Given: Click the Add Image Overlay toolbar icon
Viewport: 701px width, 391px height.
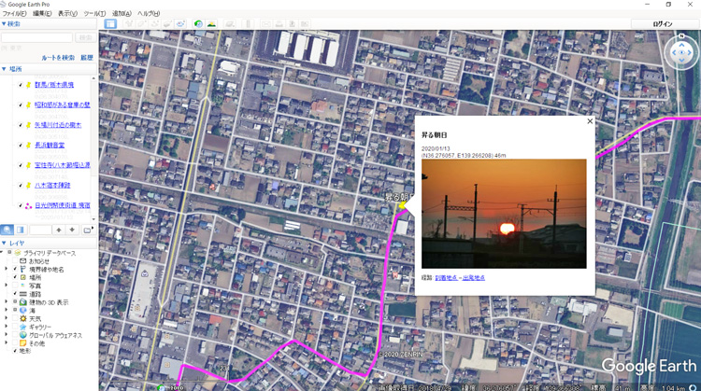Looking at the screenshot, I should 167,23.
